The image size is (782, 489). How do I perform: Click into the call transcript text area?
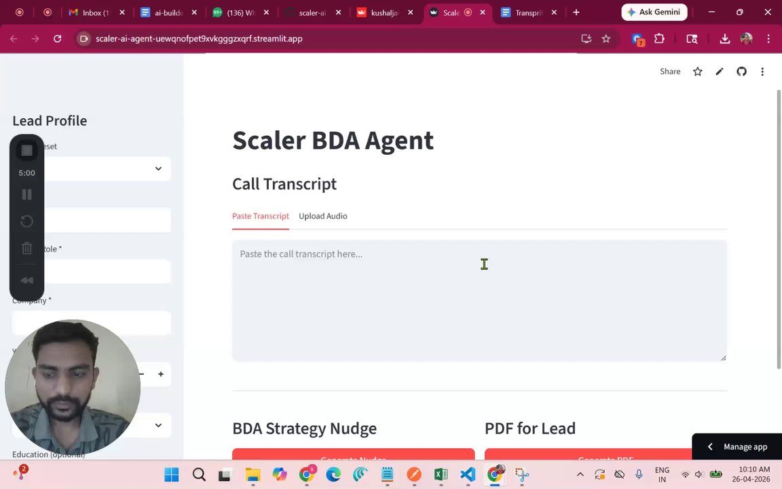tap(479, 300)
